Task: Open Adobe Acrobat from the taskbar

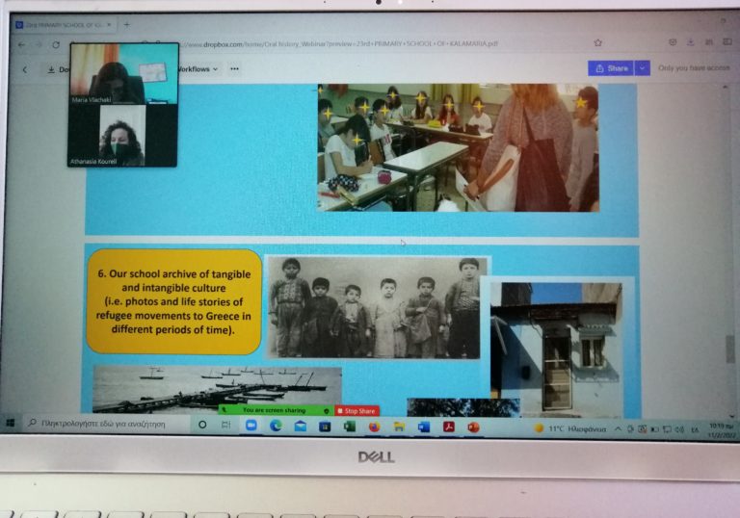Action: [x=448, y=427]
